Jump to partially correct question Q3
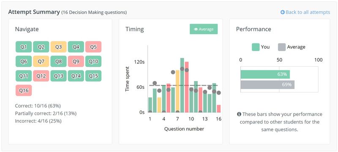Image resolution: width=338 pixels, height=152 pixels. pos(58,47)
